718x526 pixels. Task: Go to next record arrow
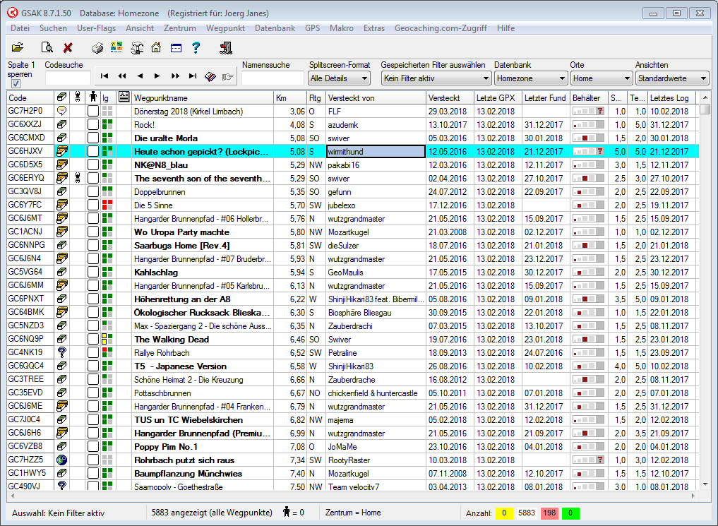[157, 76]
